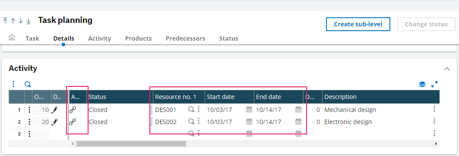
Task: Open attachment link icon in row 2
Action: point(72,122)
